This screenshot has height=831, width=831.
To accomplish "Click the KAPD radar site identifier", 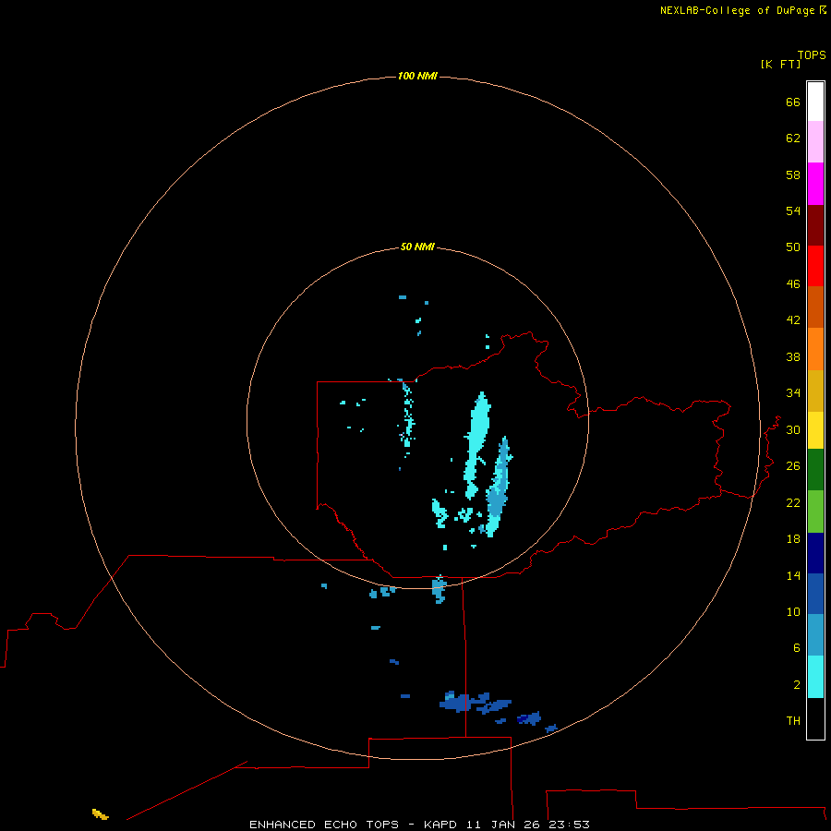I will point(442,825).
